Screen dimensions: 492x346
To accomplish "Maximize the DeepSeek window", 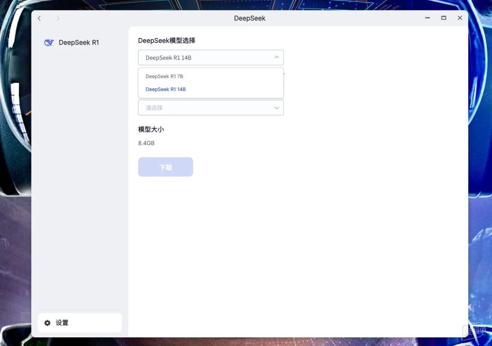I will (444, 18).
